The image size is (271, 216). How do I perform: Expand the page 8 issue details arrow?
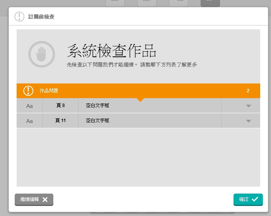(x=249, y=106)
